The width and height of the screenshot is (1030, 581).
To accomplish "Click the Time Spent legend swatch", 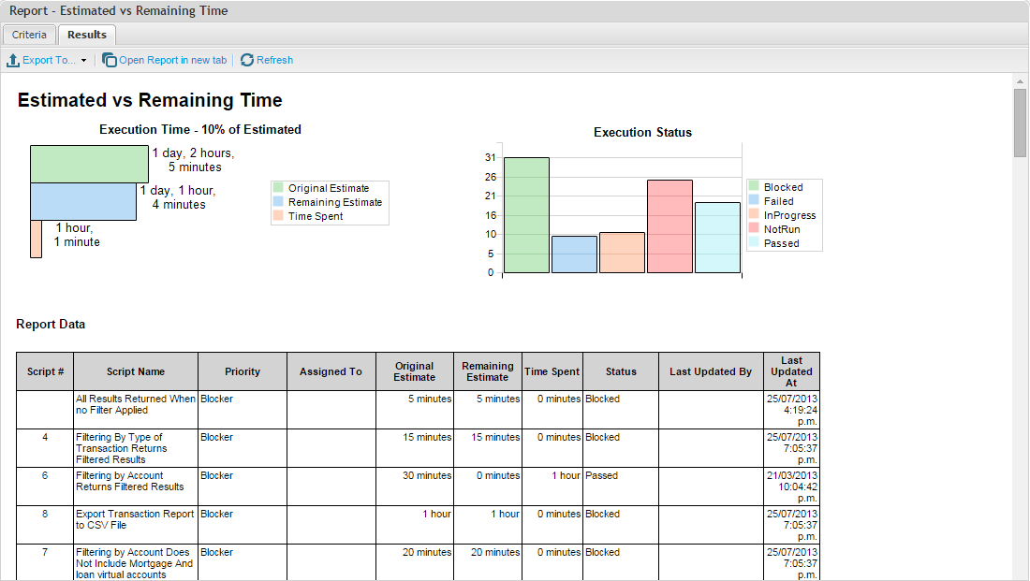I will (x=278, y=216).
